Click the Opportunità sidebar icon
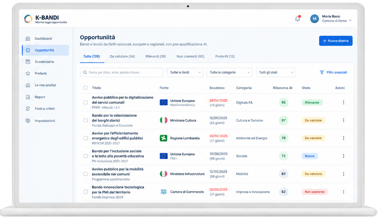Screen dimensions: 387x220 28,50
